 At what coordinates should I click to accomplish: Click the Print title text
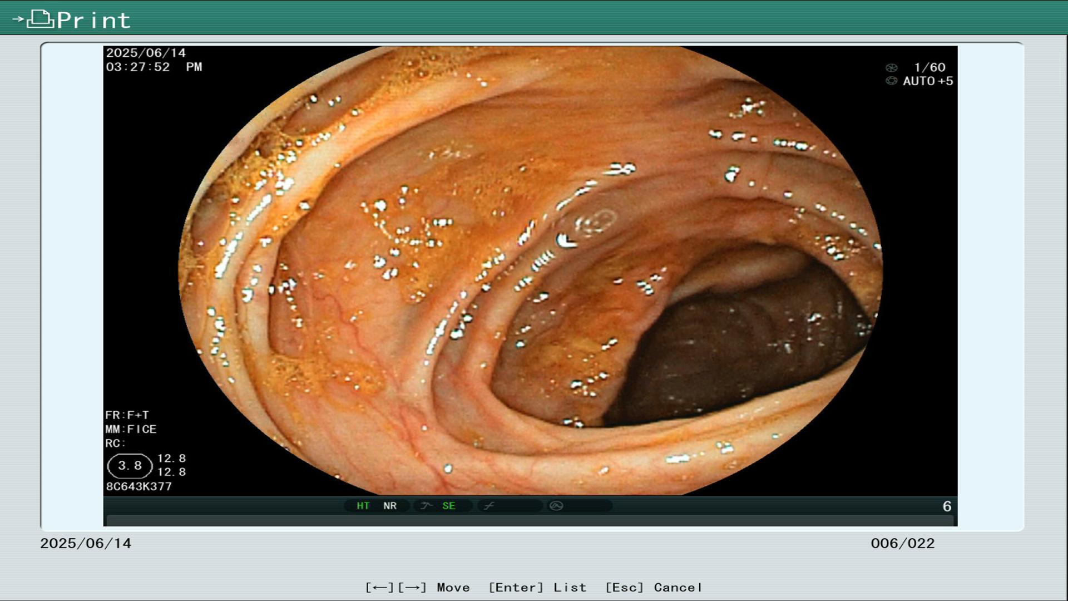[x=93, y=20]
